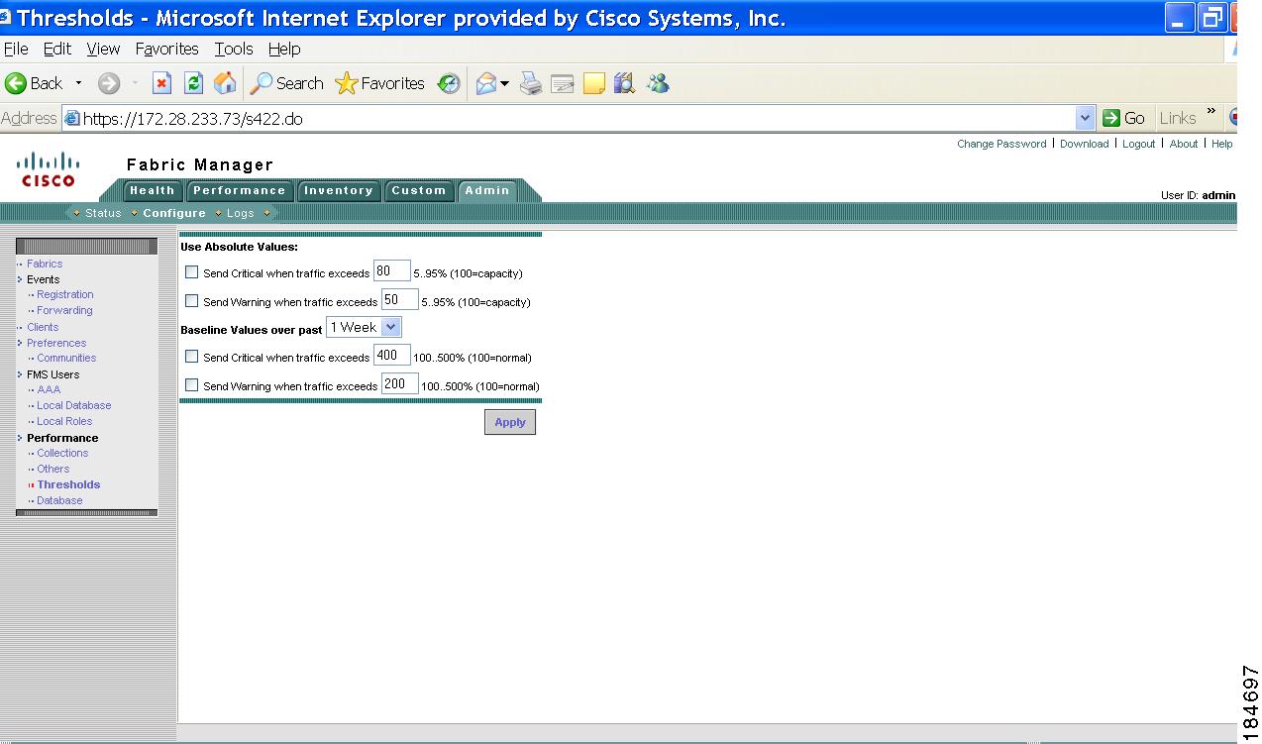
Task: Open the Configure sub-tab
Action: tap(174, 213)
